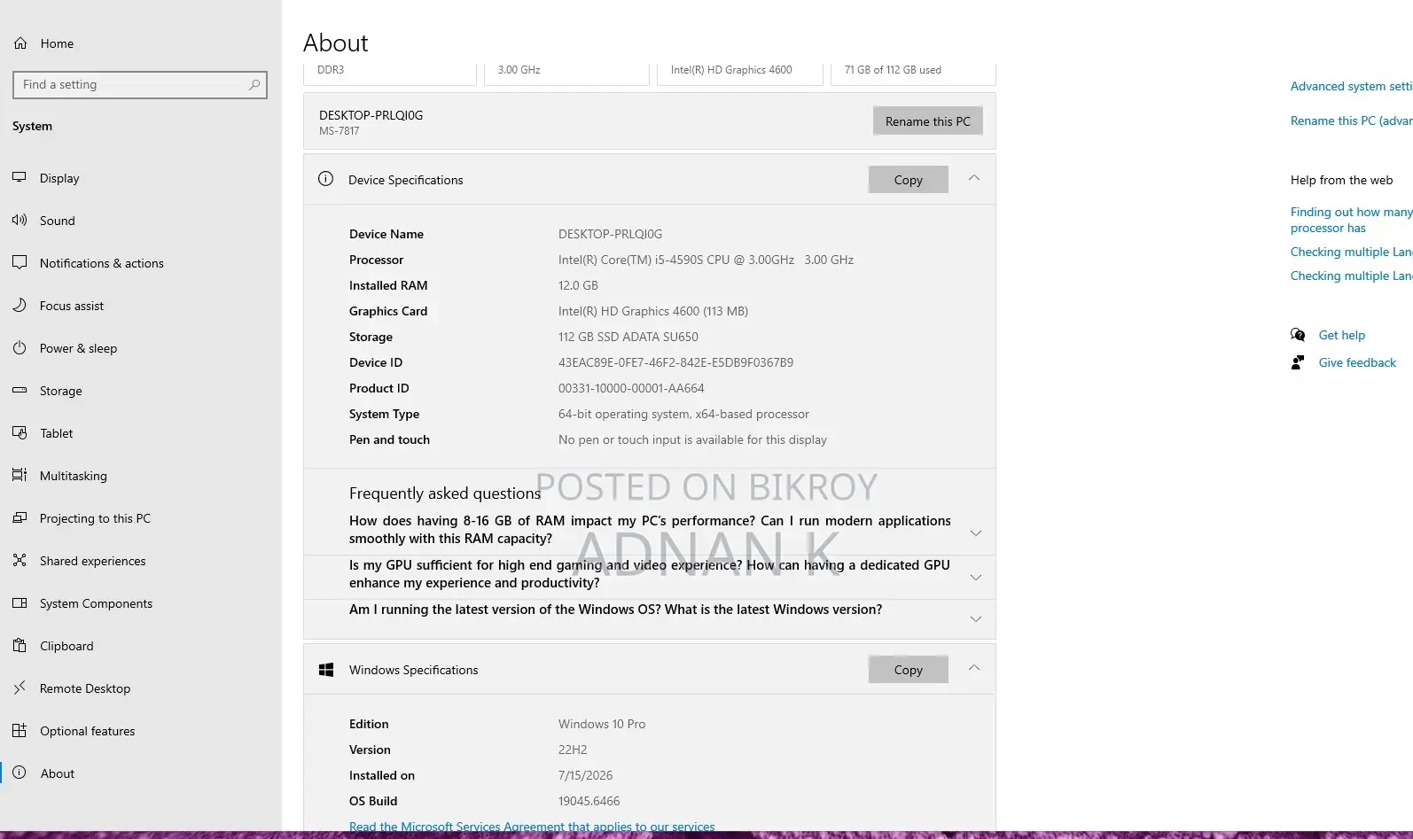1413x839 pixels.
Task: Click the Shared experiences icon
Action: 20,561
